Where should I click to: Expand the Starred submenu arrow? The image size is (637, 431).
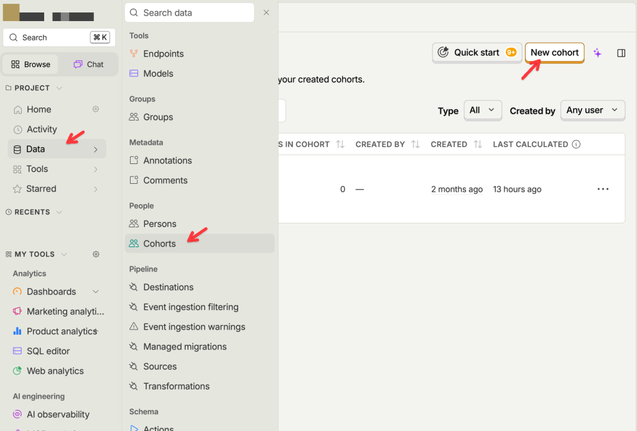[x=96, y=189]
